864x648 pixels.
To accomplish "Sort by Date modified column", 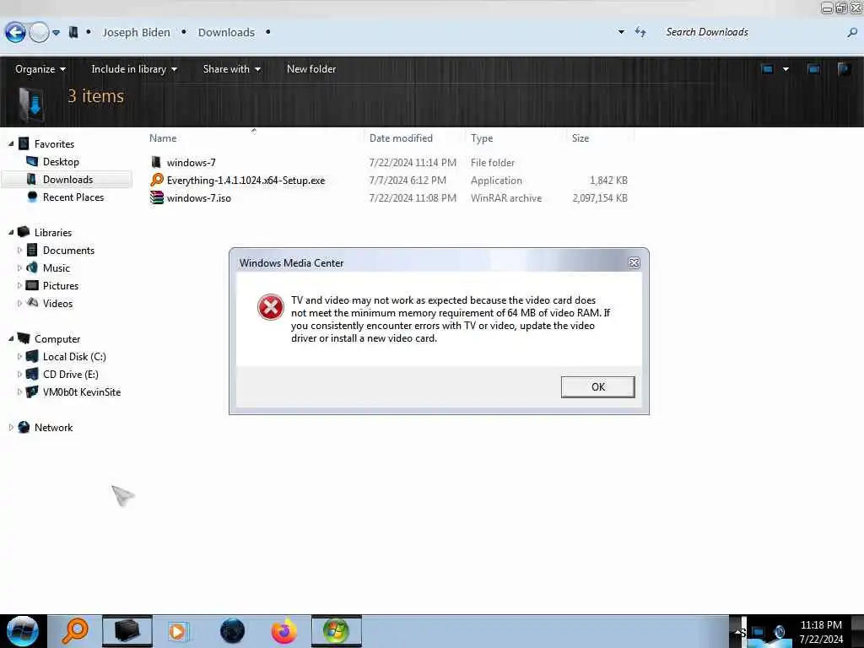I will (401, 138).
